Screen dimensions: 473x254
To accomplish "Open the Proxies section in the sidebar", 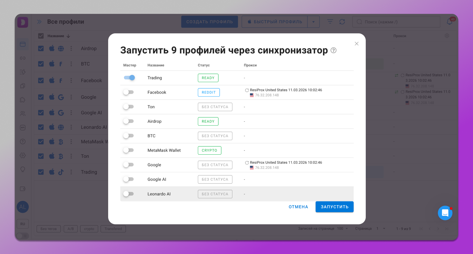I will (22, 58).
